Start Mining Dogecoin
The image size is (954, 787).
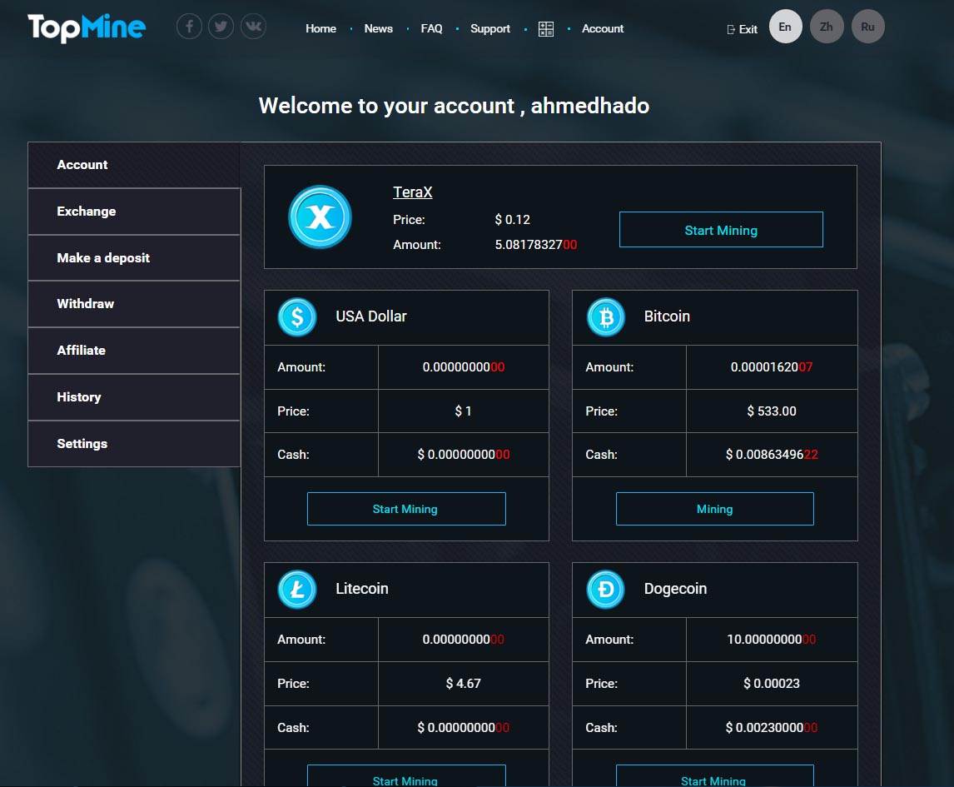(714, 775)
